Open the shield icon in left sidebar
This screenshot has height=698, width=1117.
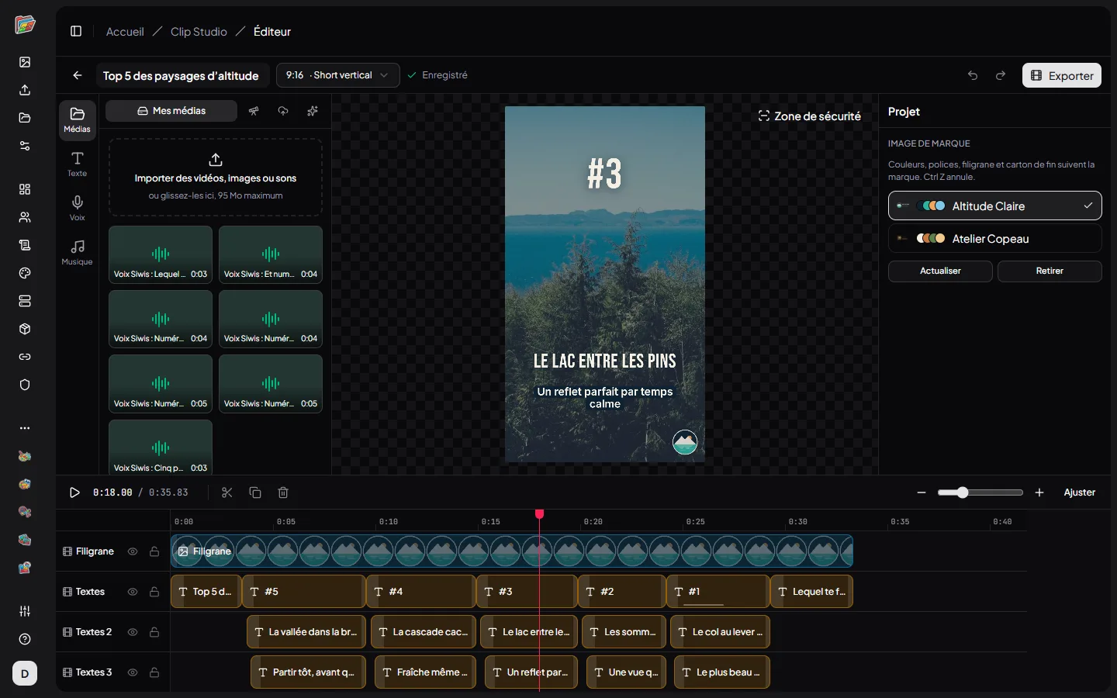tap(25, 385)
